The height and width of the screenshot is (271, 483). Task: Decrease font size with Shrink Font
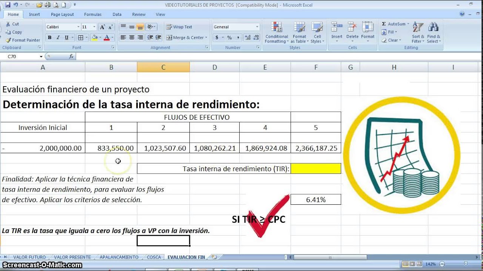[x=110, y=27]
